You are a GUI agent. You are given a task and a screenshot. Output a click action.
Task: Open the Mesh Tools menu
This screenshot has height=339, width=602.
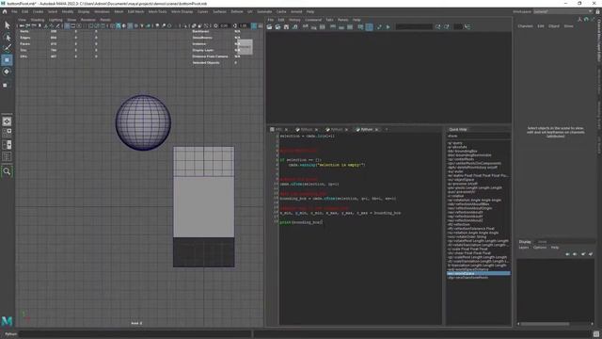[x=157, y=11]
